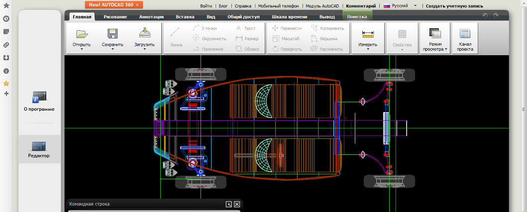Screen dimensions: 527x212
Task: Select the 3 точки arc tool
Action: [x=205, y=28]
